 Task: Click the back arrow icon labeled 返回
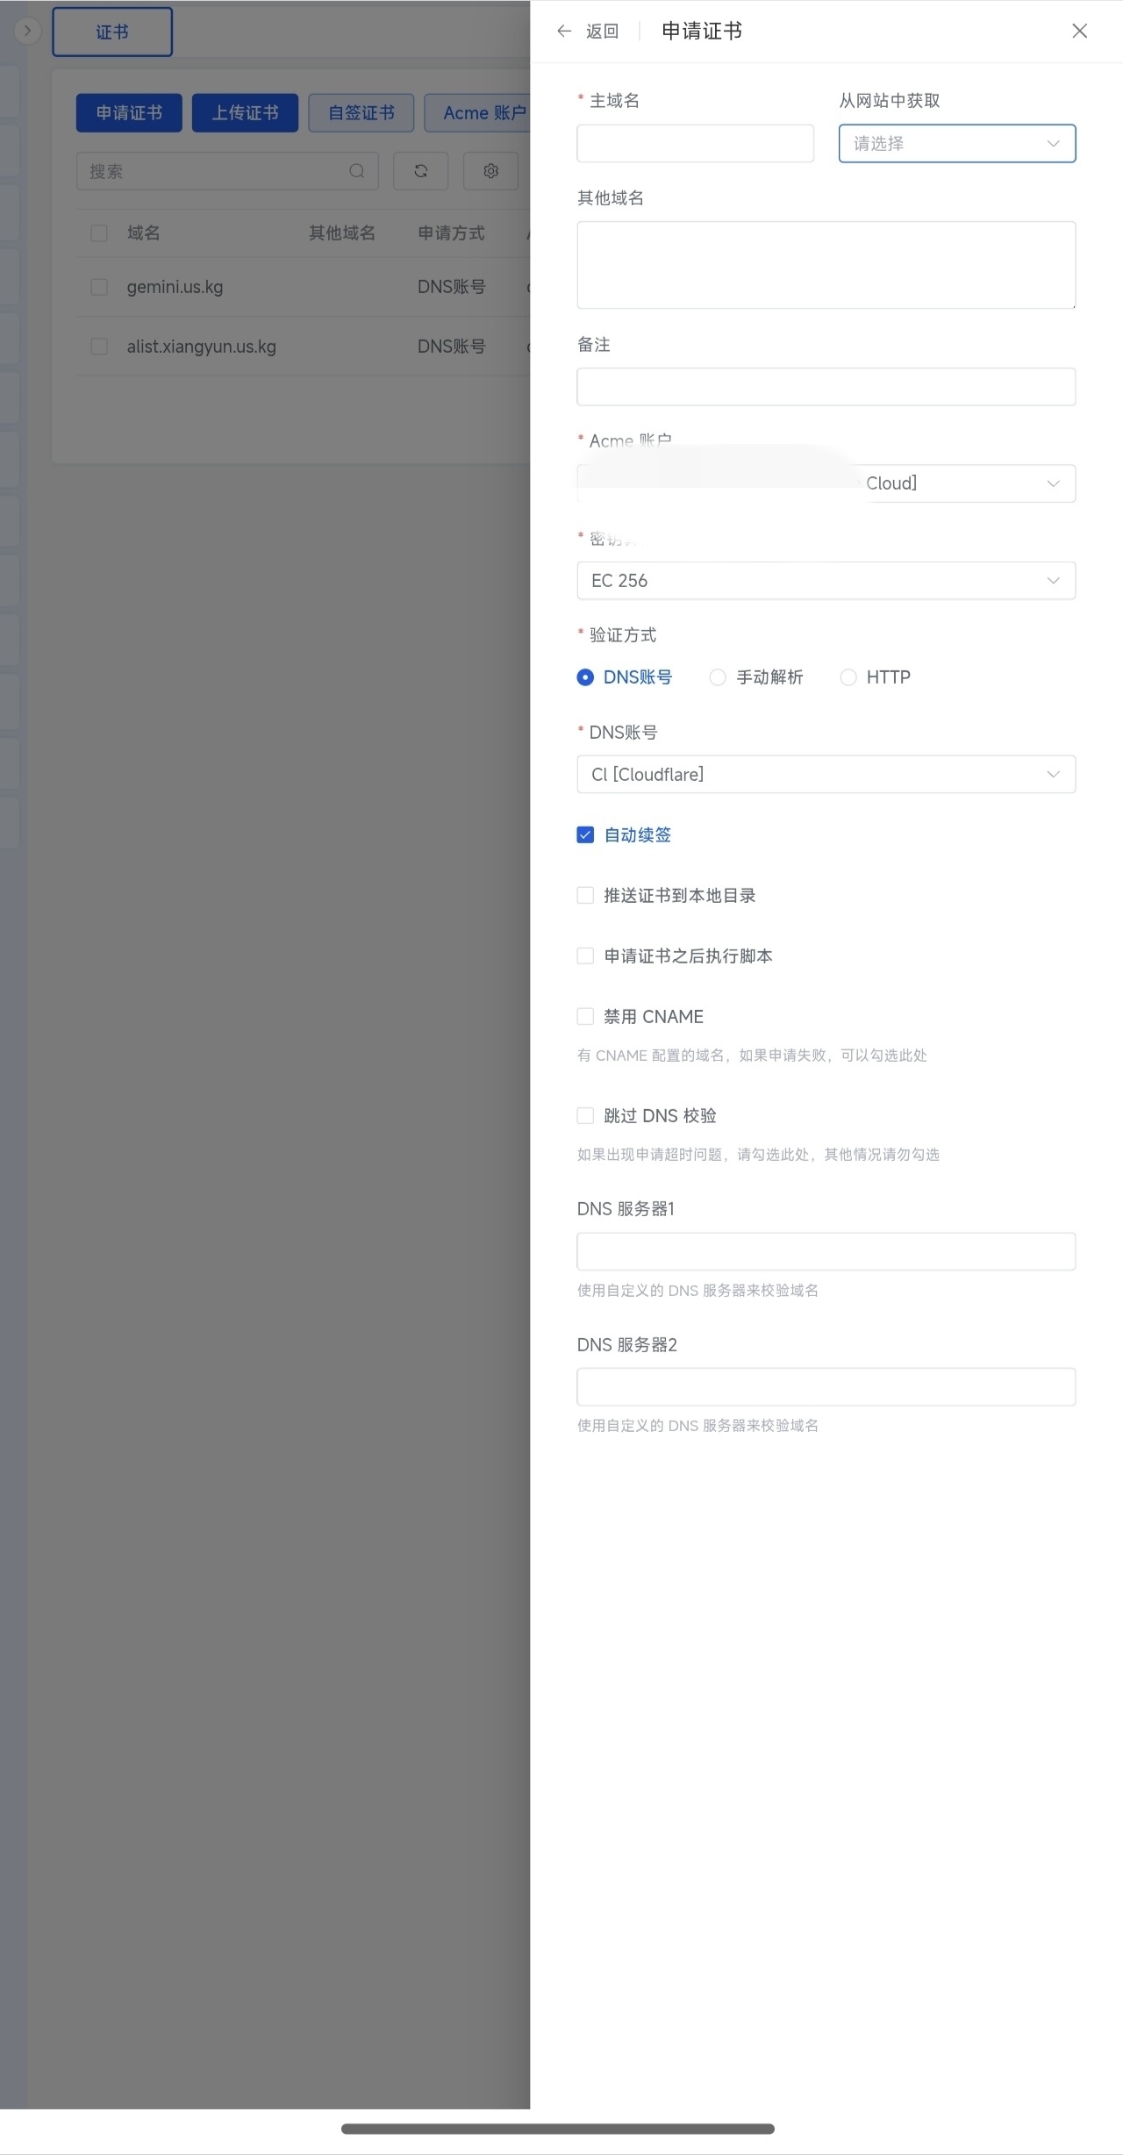564,32
